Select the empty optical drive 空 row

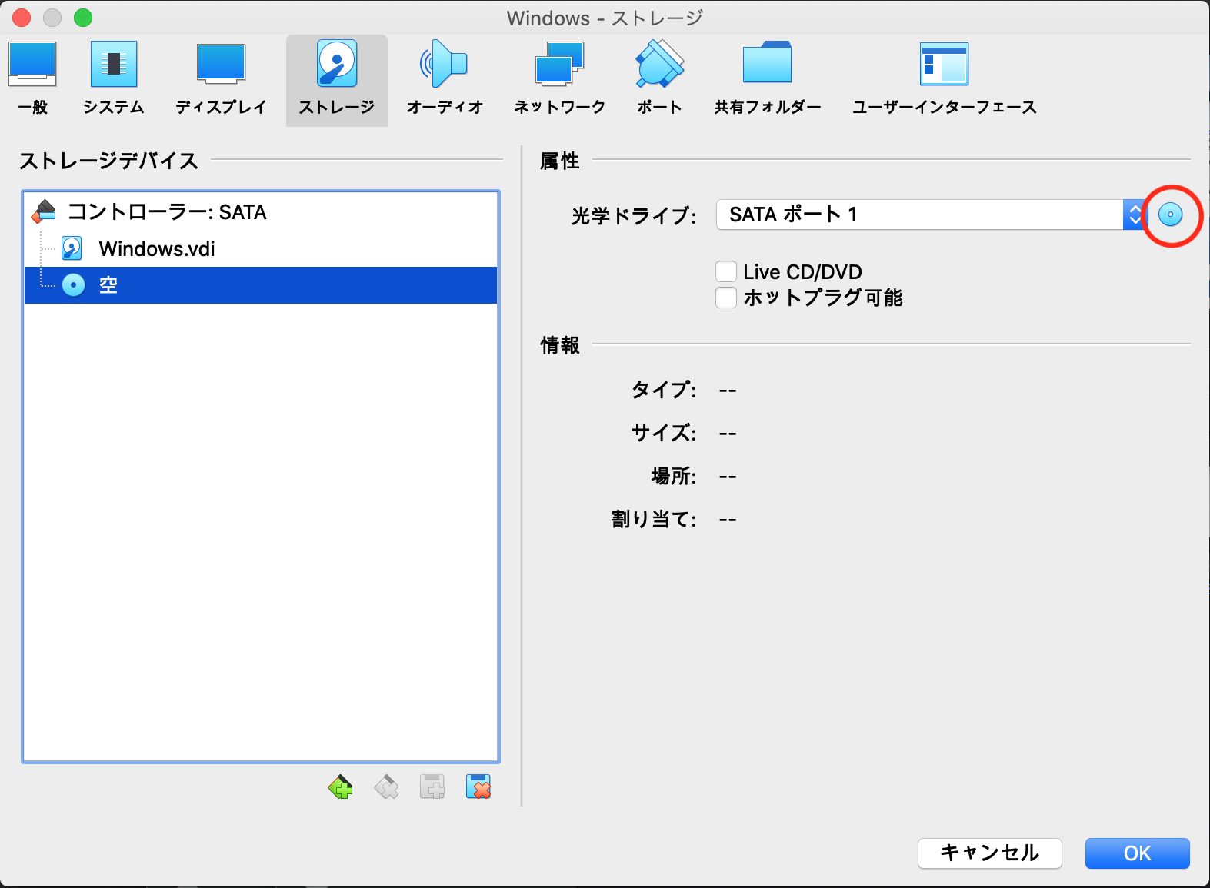[261, 285]
